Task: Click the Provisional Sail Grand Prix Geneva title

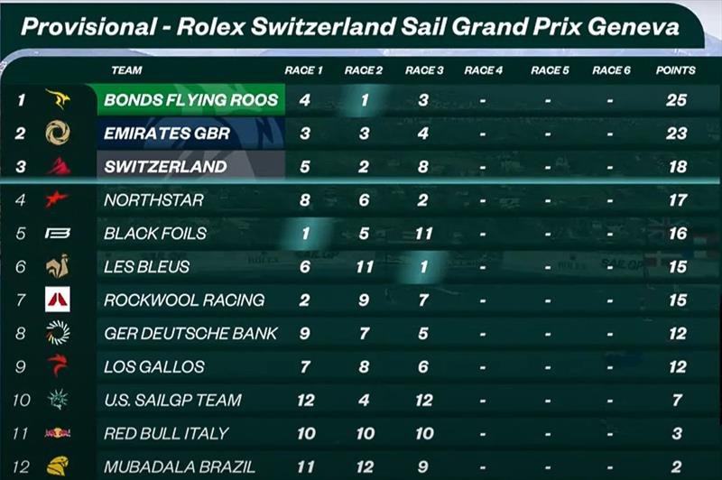Action: [349, 27]
